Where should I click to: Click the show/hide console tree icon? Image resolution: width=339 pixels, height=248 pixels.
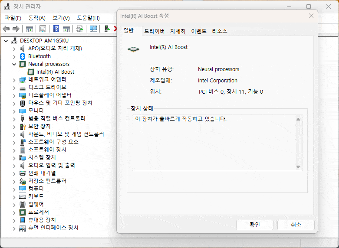tap(30, 29)
